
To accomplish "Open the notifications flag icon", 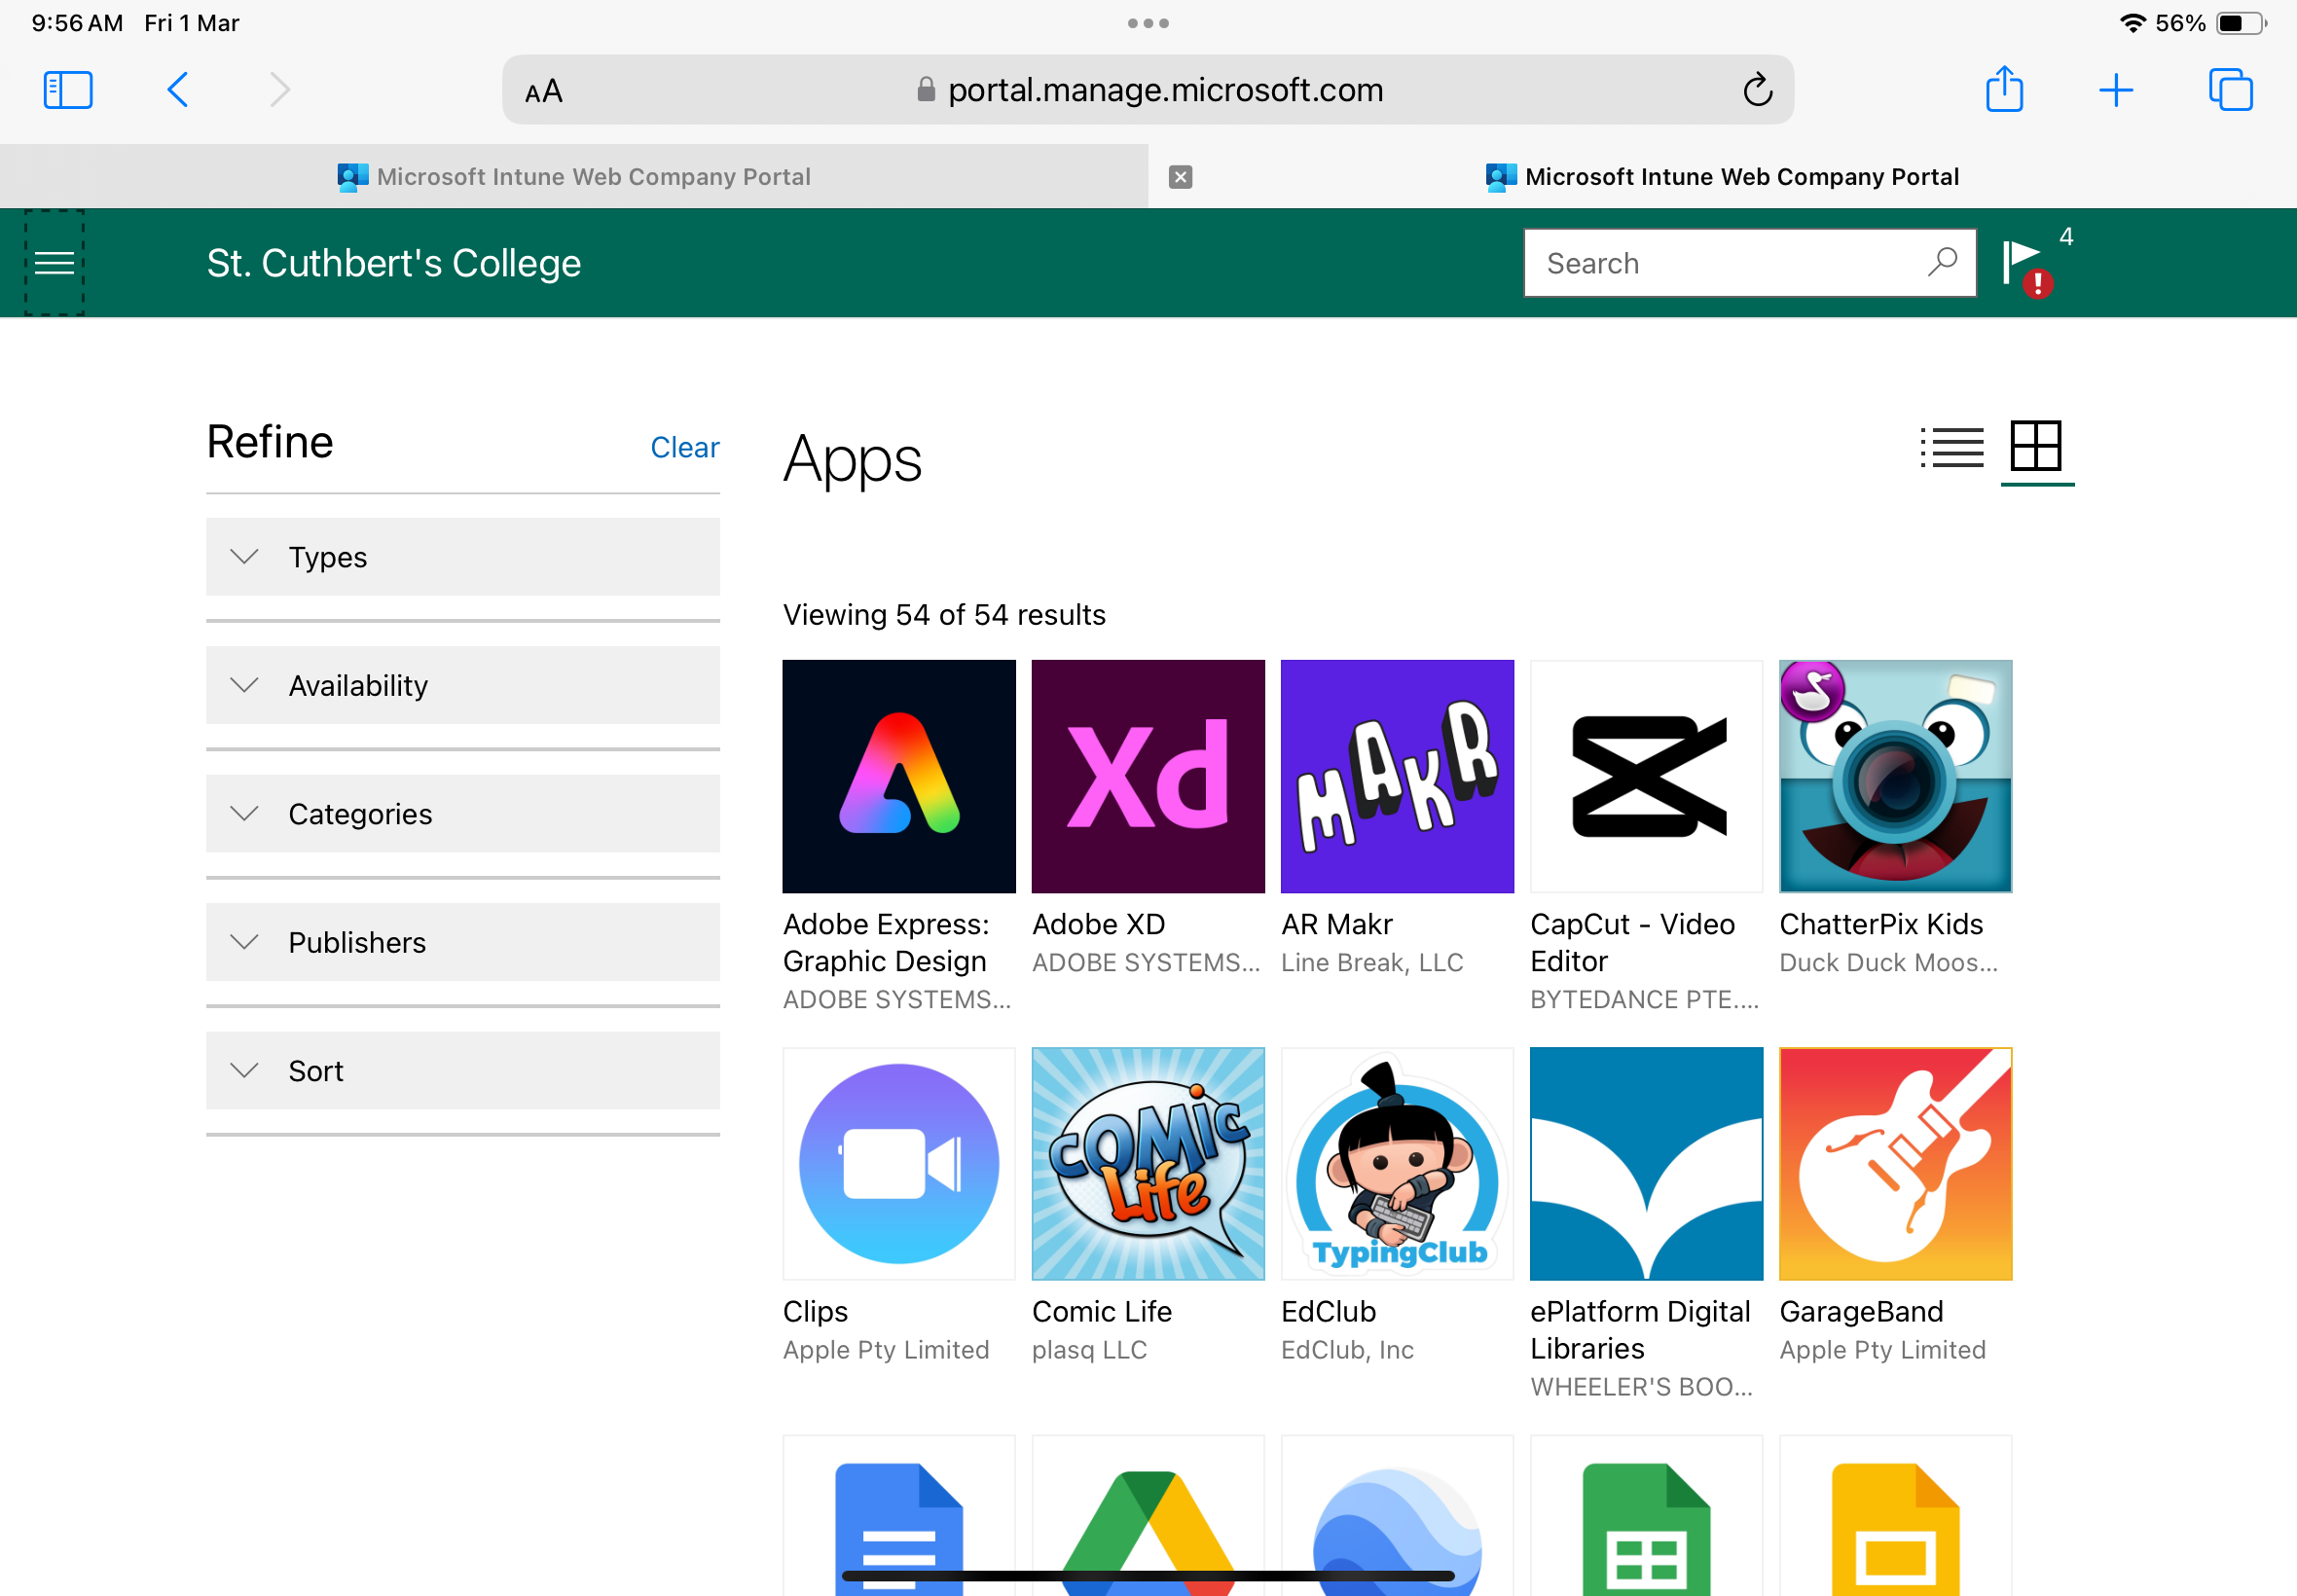I will (x=2026, y=266).
